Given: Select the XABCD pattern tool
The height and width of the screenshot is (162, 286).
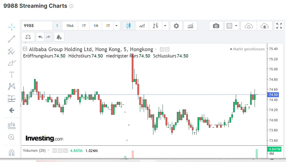Looking at the screenshot, I should [12, 86].
